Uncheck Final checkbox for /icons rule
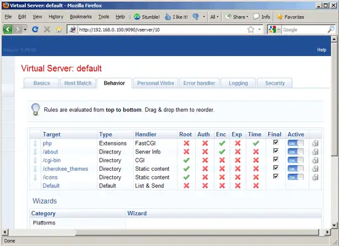Image resolution: width=339 pixels, height=246 pixels. pyautogui.click(x=276, y=176)
